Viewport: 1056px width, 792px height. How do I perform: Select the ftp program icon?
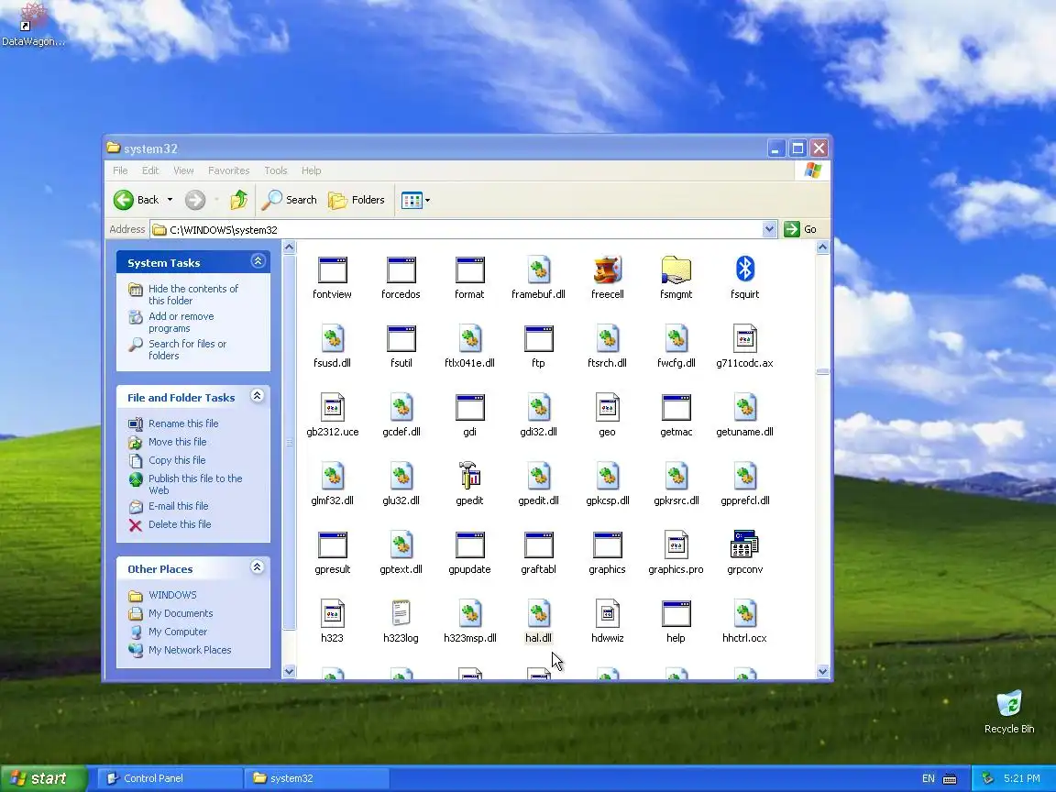[x=538, y=339]
